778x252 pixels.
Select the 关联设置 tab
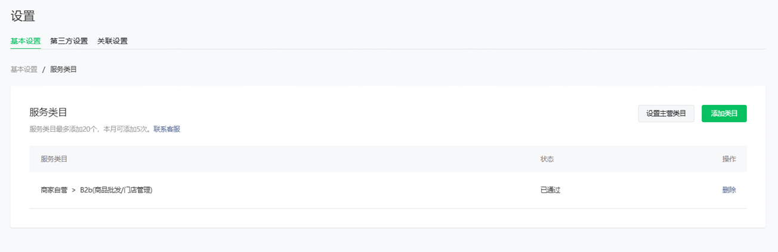pos(113,41)
